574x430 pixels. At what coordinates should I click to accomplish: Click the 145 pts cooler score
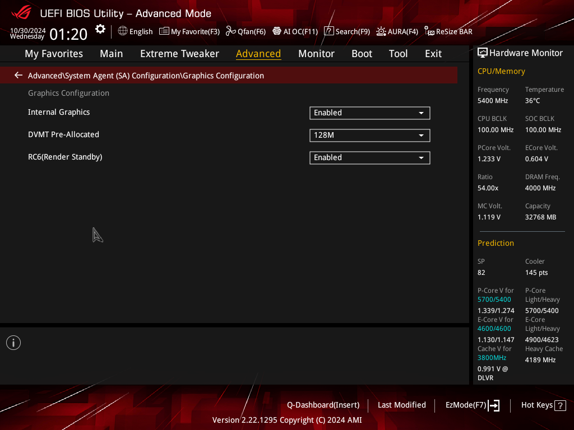[x=536, y=273]
